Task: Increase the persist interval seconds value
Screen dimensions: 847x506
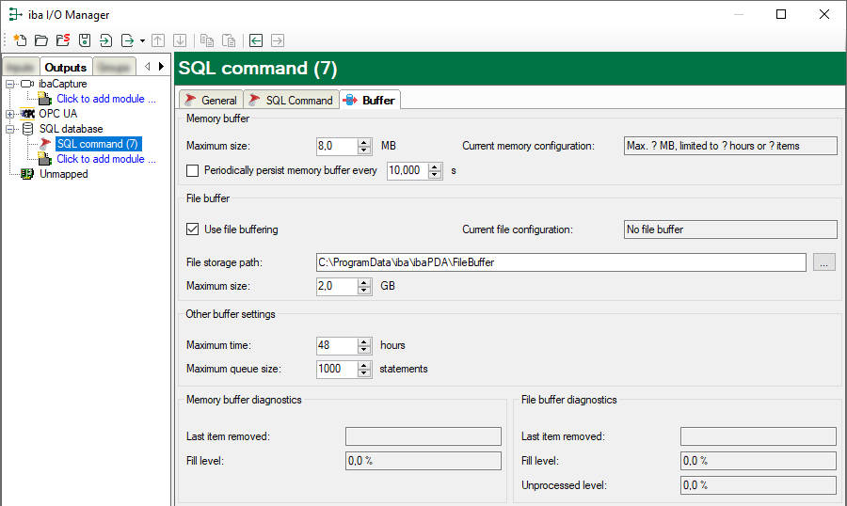Action: (435, 166)
